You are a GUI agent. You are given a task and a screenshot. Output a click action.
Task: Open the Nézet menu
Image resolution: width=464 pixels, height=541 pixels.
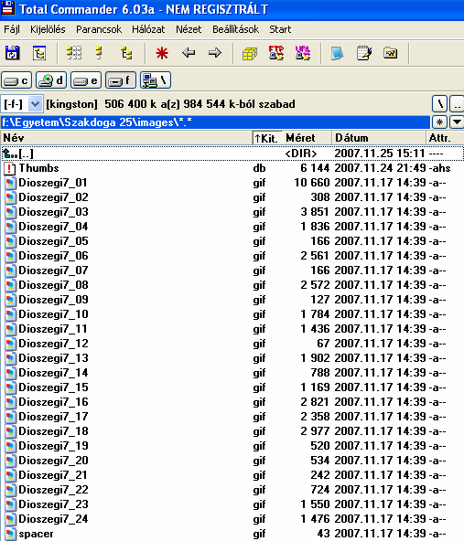189,29
